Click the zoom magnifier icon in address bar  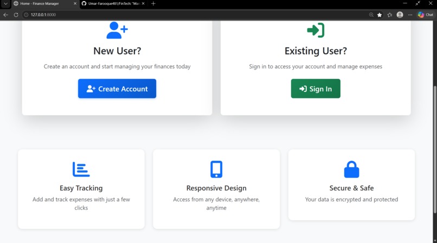[x=371, y=15]
